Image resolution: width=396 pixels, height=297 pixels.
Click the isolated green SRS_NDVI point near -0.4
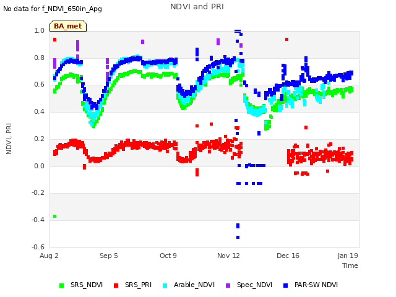(x=55, y=216)
